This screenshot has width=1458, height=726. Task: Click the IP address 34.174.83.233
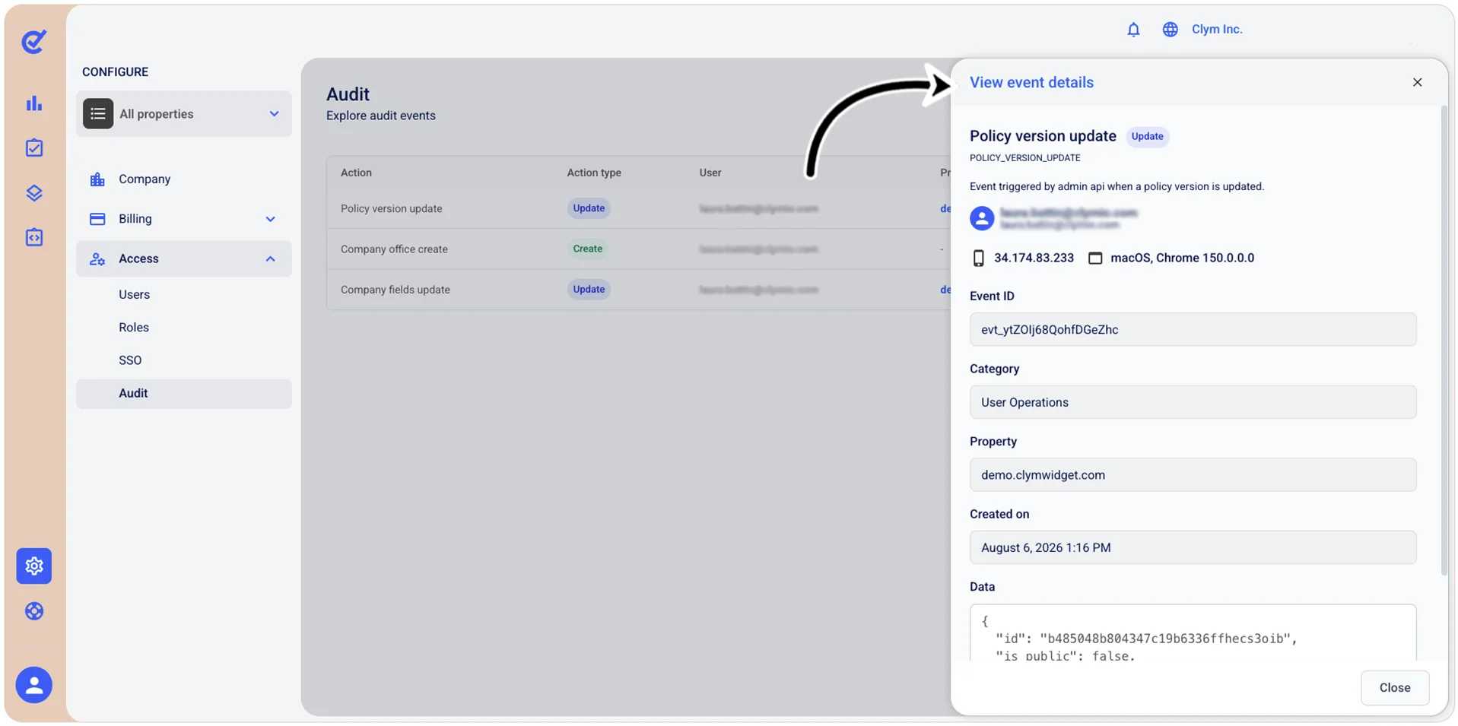pyautogui.click(x=1034, y=258)
